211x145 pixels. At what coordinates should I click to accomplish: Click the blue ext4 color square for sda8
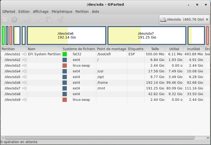(x=65, y=94)
